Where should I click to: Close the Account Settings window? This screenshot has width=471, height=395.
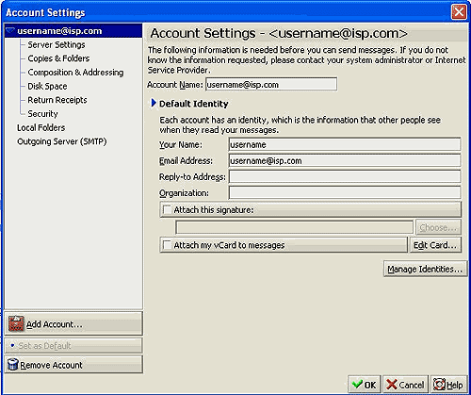pos(459,12)
